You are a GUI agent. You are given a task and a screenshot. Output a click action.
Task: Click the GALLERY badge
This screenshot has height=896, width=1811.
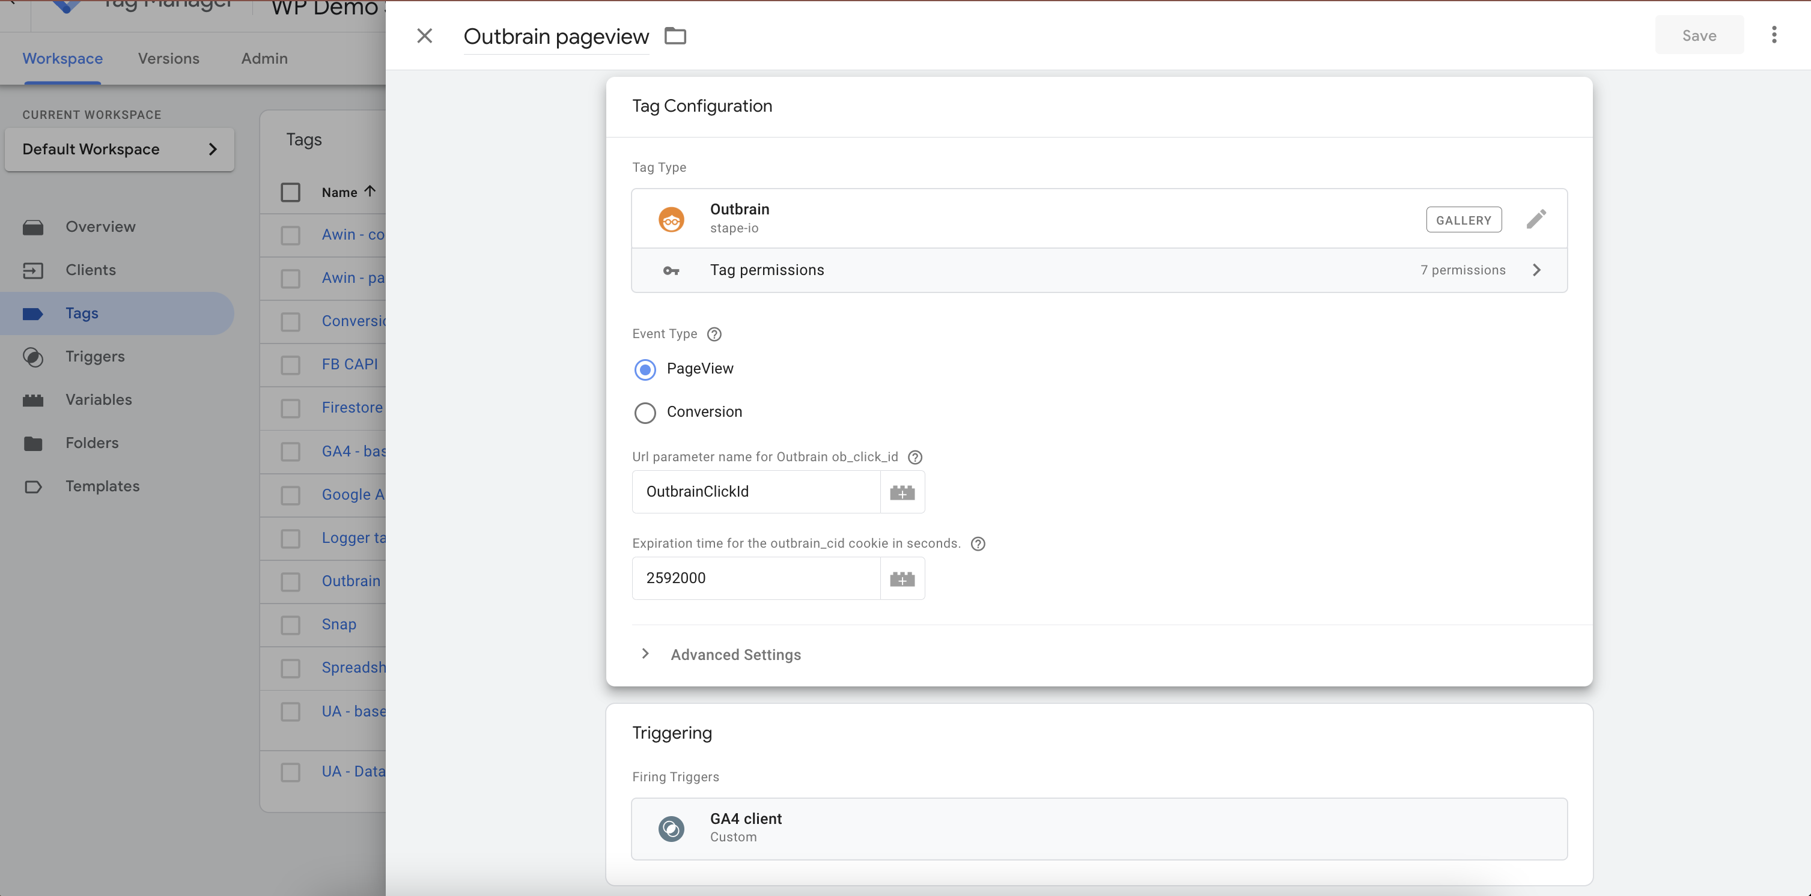1464,220
